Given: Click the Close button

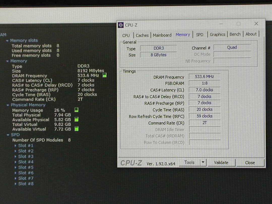Looking at the screenshot, I should tap(250, 163).
